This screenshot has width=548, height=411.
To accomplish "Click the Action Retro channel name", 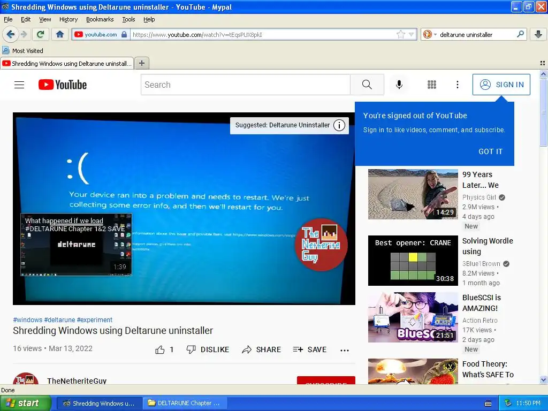I will pos(480,320).
